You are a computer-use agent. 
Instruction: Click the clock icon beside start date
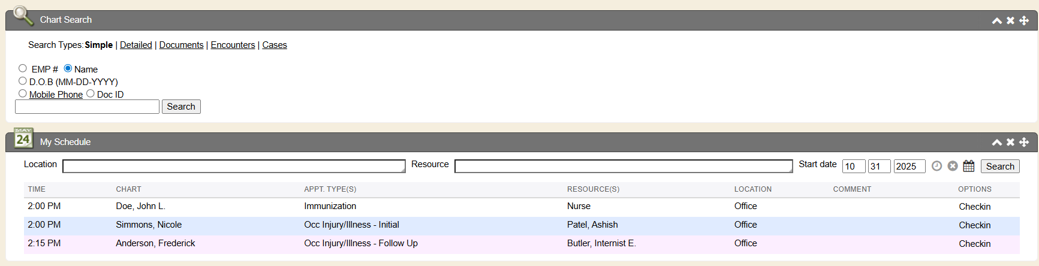(936, 166)
